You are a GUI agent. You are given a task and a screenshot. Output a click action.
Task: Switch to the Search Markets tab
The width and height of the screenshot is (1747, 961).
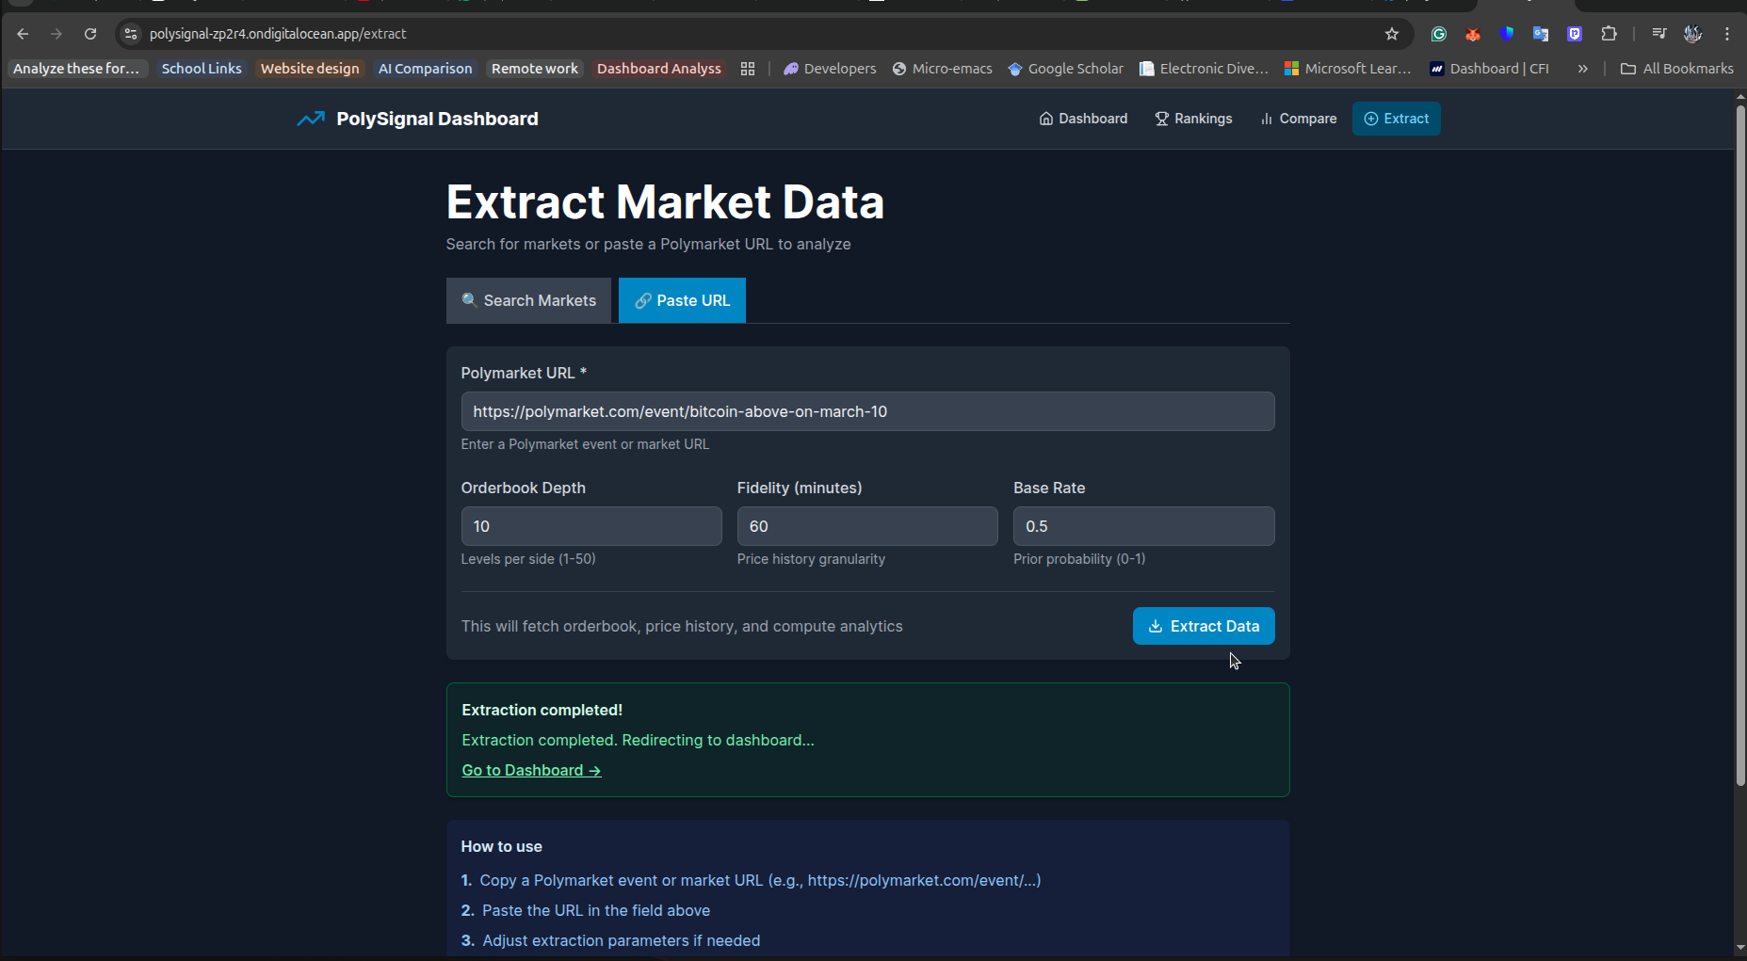528,300
